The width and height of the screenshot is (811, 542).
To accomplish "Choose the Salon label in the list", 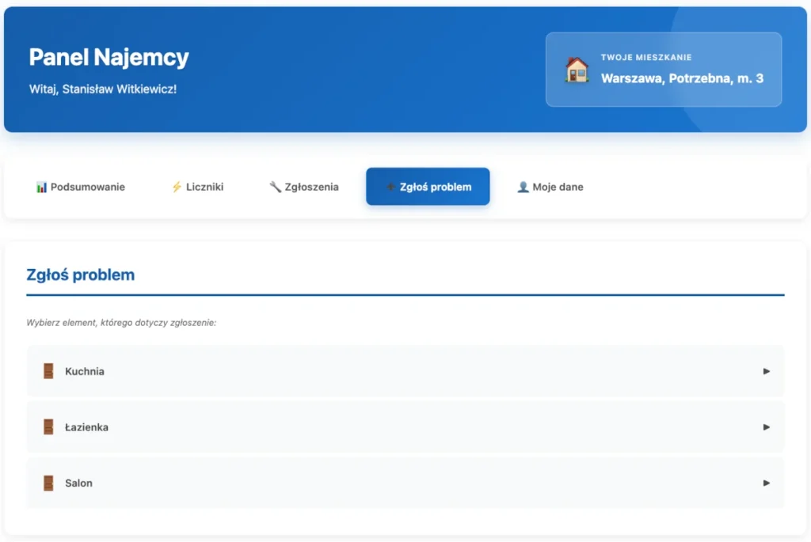I will click(78, 483).
